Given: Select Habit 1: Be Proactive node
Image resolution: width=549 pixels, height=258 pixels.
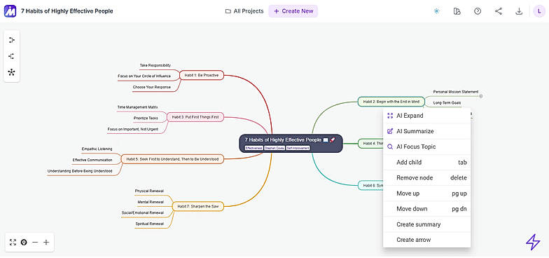Looking at the screenshot, I should [202, 75].
